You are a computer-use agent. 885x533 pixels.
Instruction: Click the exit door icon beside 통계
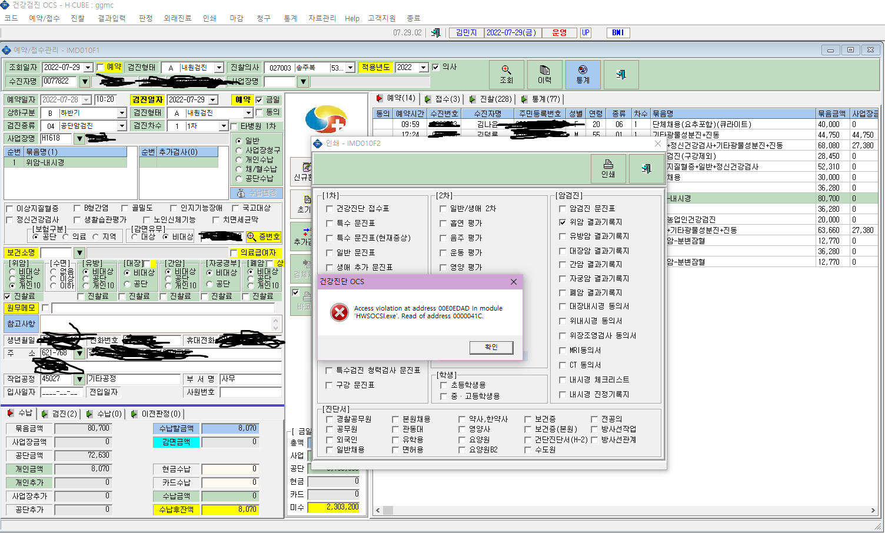click(621, 74)
